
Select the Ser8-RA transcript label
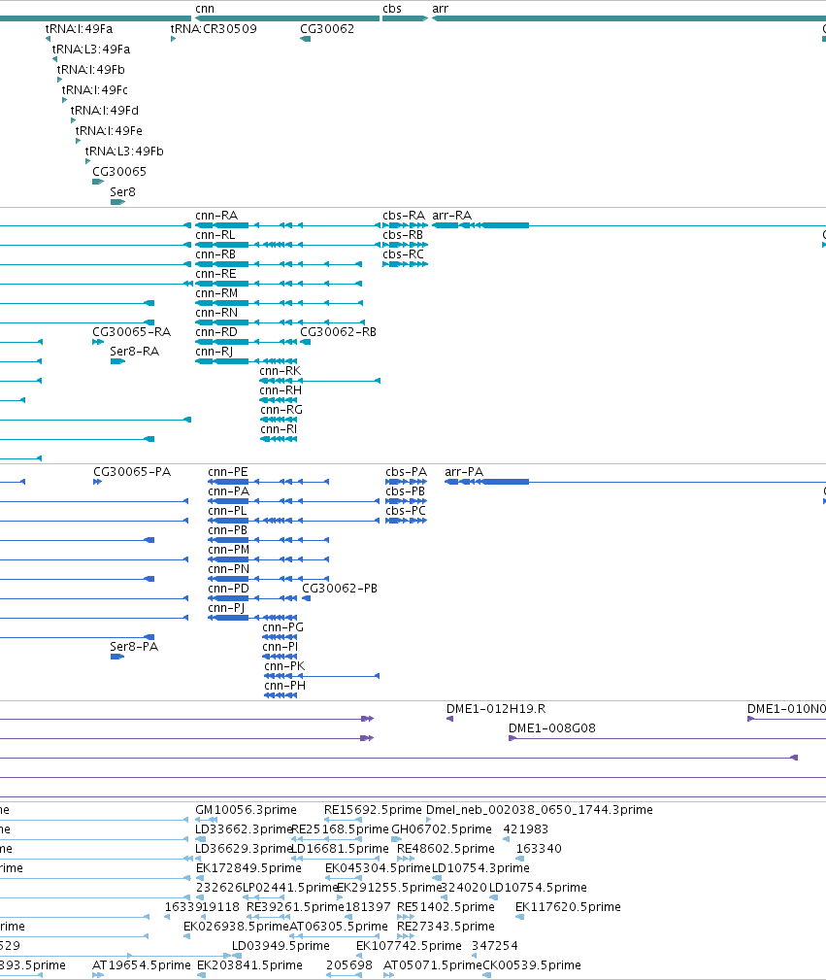(x=134, y=352)
